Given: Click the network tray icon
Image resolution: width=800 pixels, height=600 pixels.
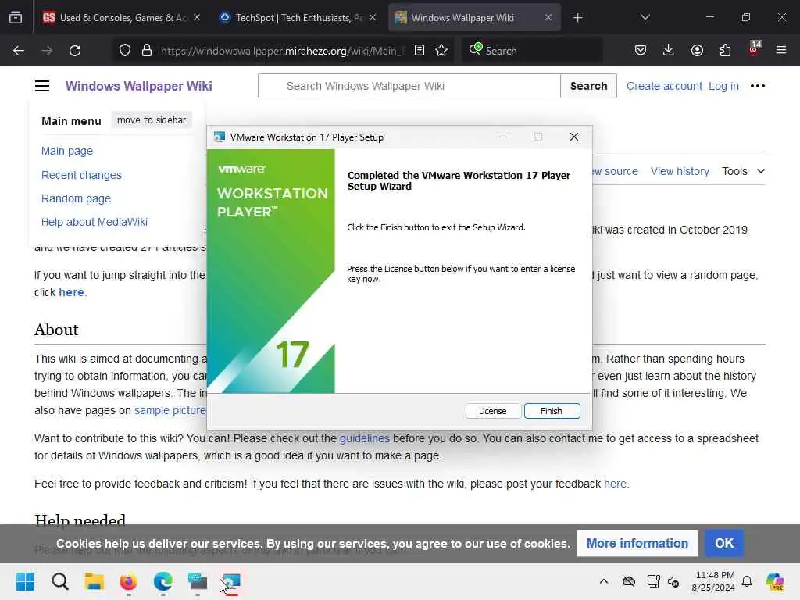Looking at the screenshot, I should pyautogui.click(x=653, y=581).
